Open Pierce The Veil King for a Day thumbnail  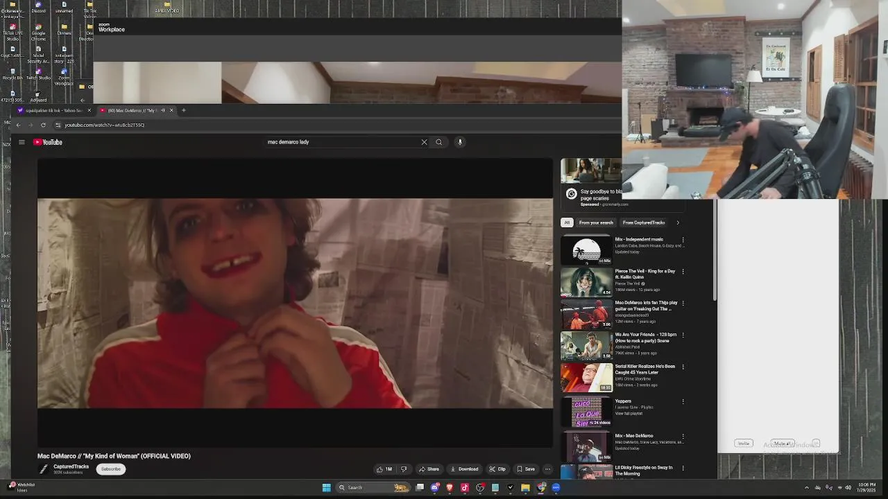[586, 282]
